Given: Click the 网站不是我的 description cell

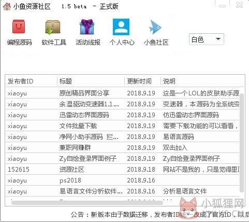Looking at the screenshot, I should (x=201, y=170).
